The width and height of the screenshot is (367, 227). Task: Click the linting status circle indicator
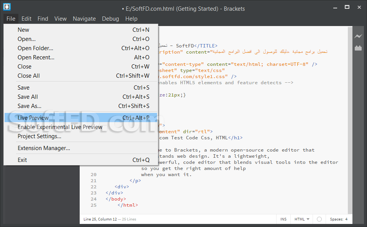pos(319,219)
